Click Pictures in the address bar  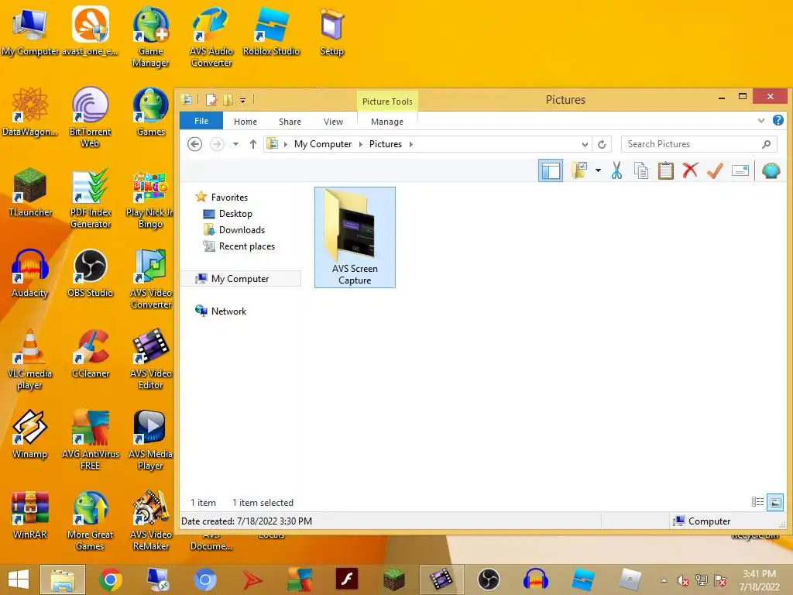(386, 144)
